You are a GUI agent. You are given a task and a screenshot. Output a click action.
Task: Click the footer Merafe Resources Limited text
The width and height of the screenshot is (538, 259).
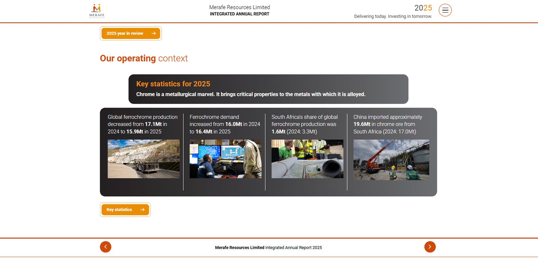point(240,248)
